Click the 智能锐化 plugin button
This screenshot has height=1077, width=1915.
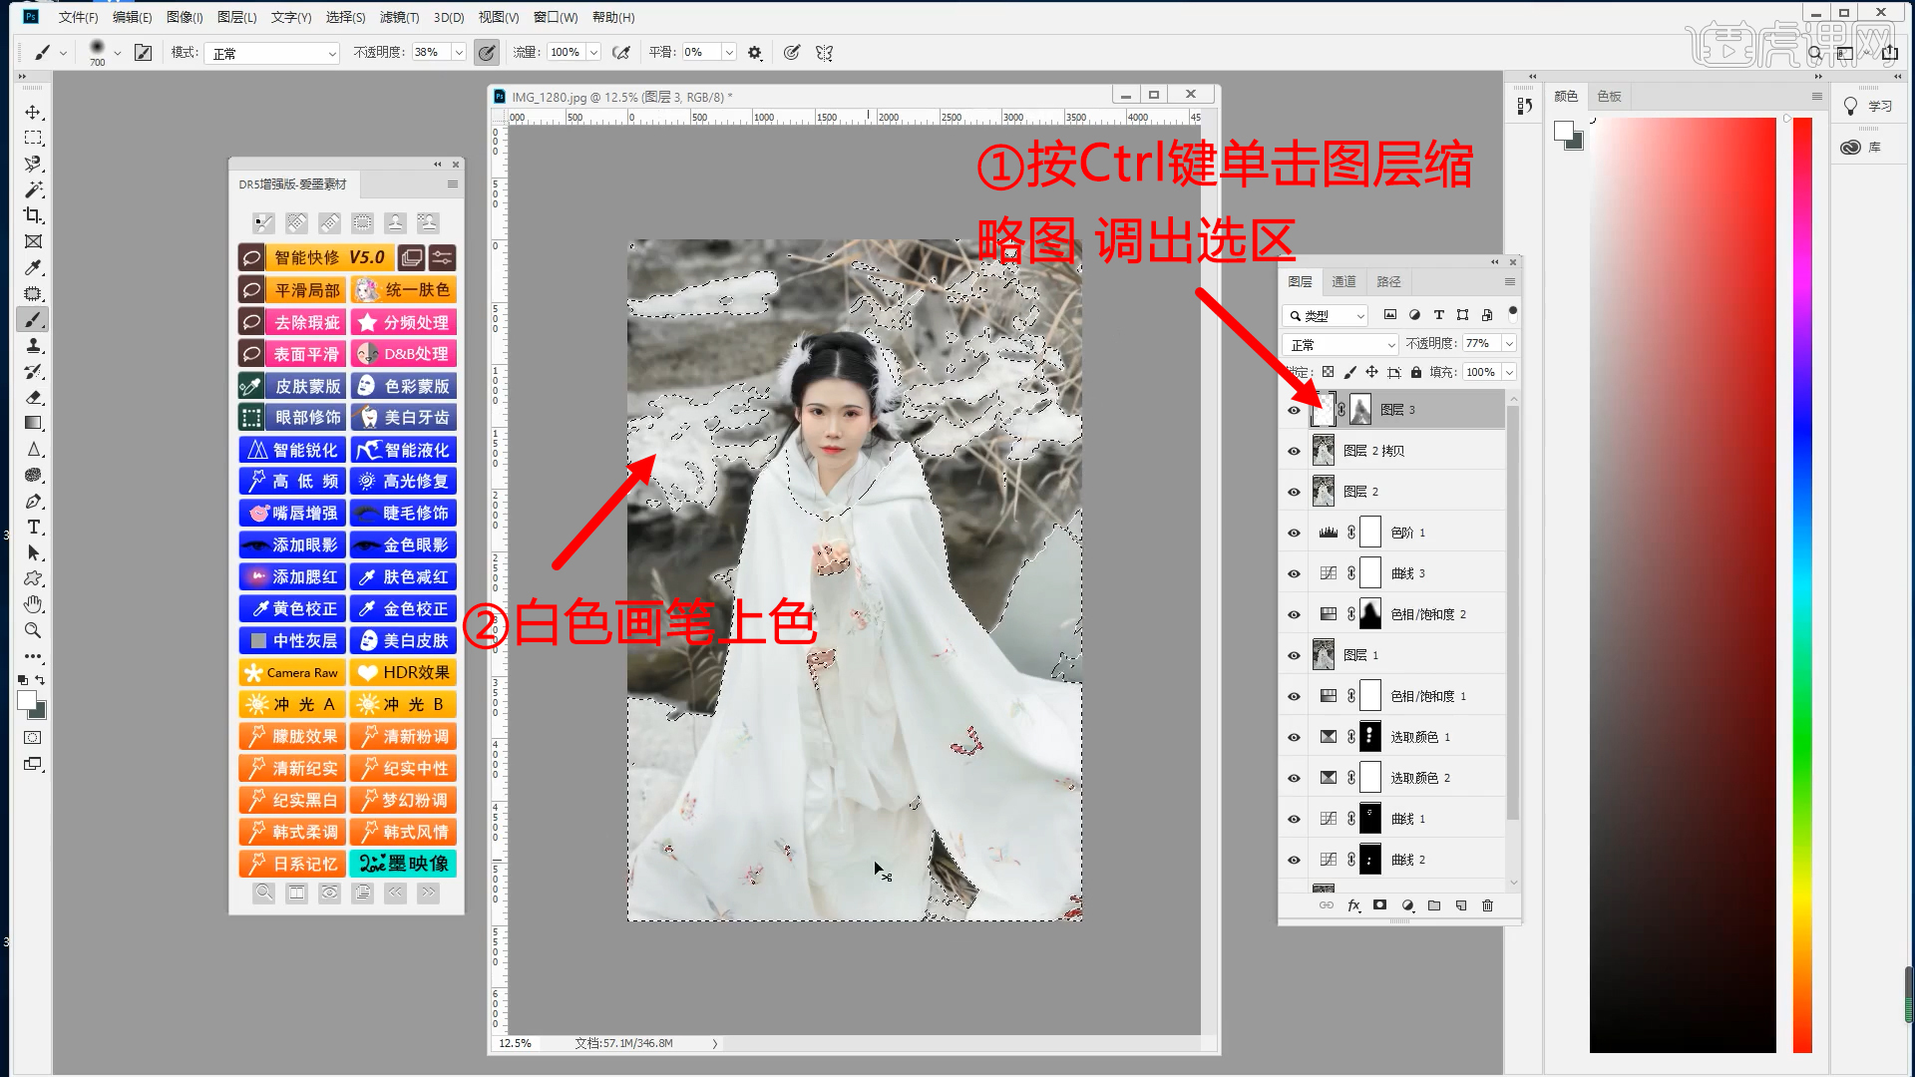tap(293, 450)
